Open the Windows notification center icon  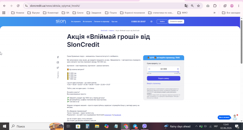pyautogui.click(x=237, y=126)
